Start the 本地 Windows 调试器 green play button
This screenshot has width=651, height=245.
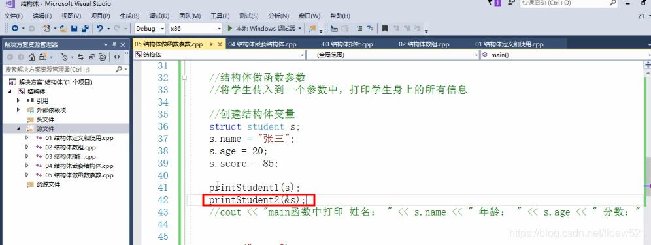tap(230, 29)
